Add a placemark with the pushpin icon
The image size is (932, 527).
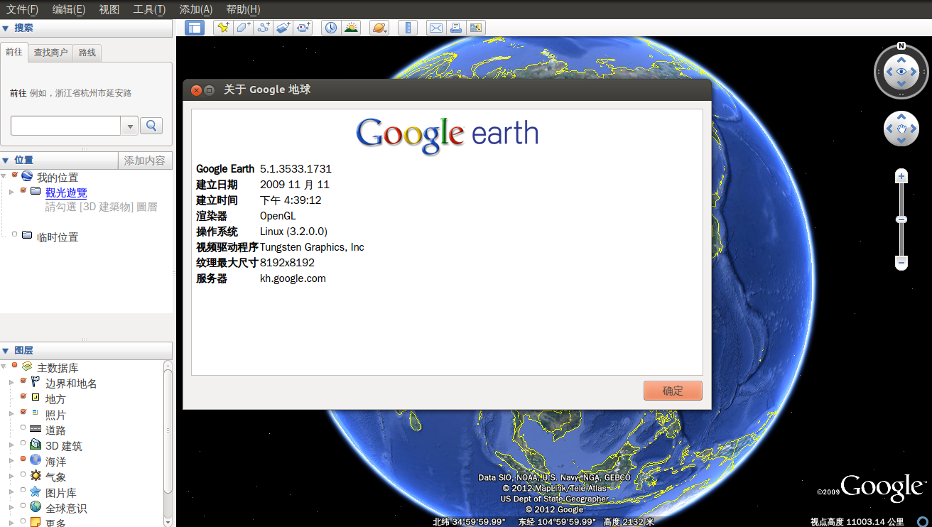(x=223, y=28)
